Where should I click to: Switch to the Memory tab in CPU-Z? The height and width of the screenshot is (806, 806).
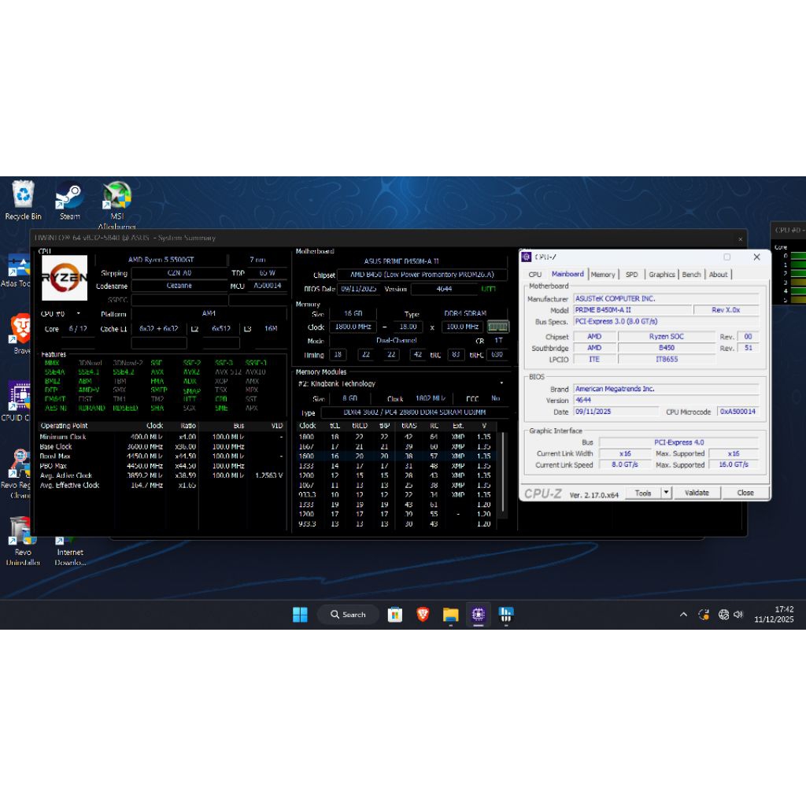click(603, 274)
